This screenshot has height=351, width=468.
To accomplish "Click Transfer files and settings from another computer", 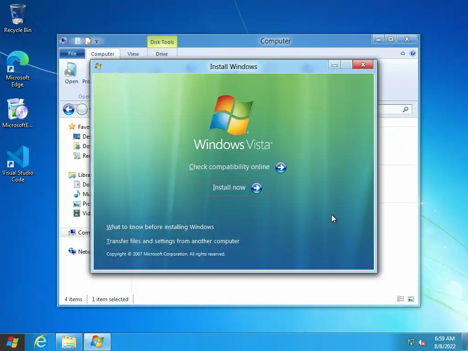I will (173, 241).
